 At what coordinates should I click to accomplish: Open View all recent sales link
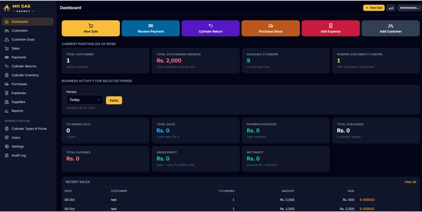coord(410,182)
